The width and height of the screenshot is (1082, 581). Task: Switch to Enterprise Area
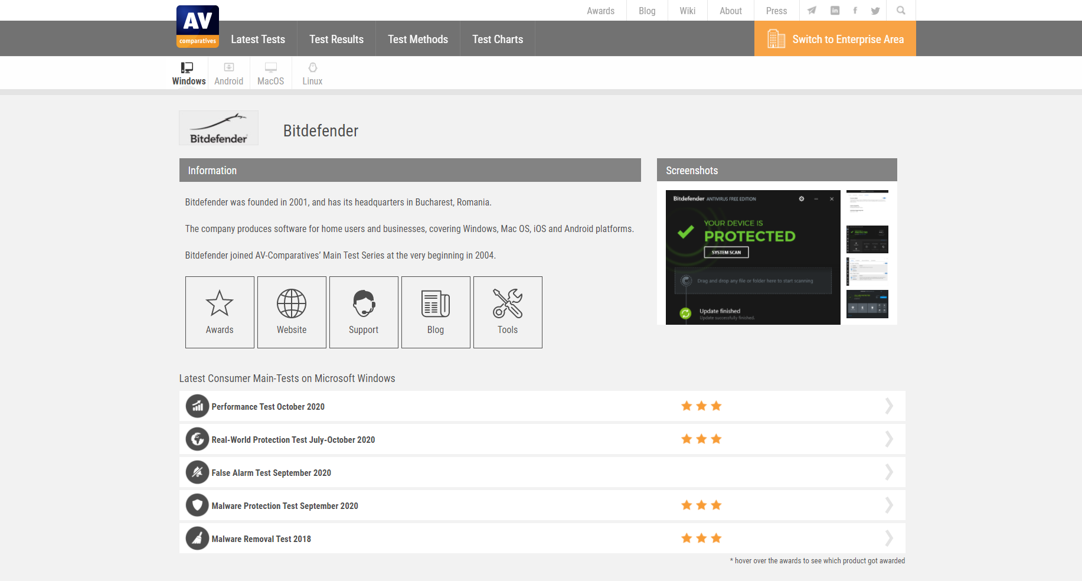point(835,39)
